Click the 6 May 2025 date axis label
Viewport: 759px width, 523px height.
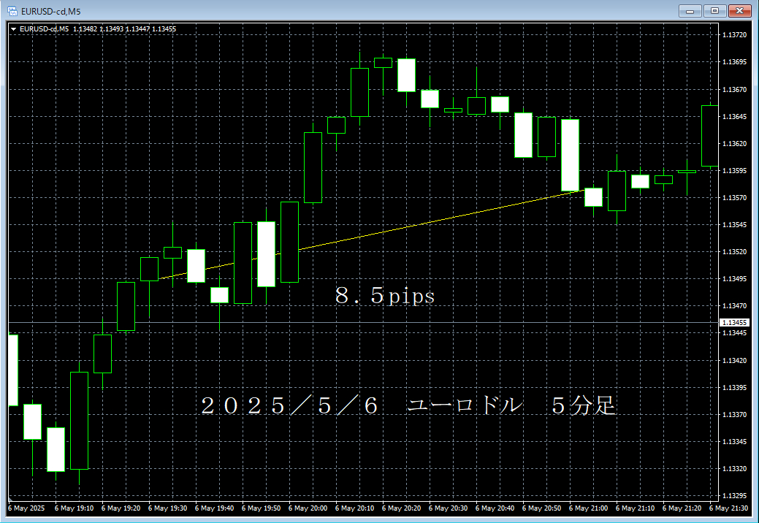coord(27,508)
